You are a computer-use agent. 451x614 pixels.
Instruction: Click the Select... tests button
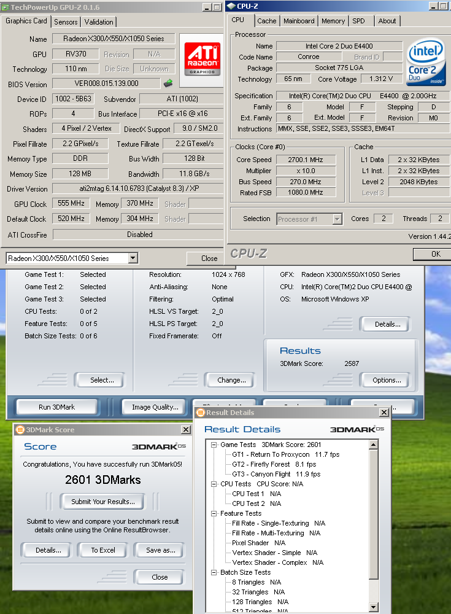click(x=100, y=380)
